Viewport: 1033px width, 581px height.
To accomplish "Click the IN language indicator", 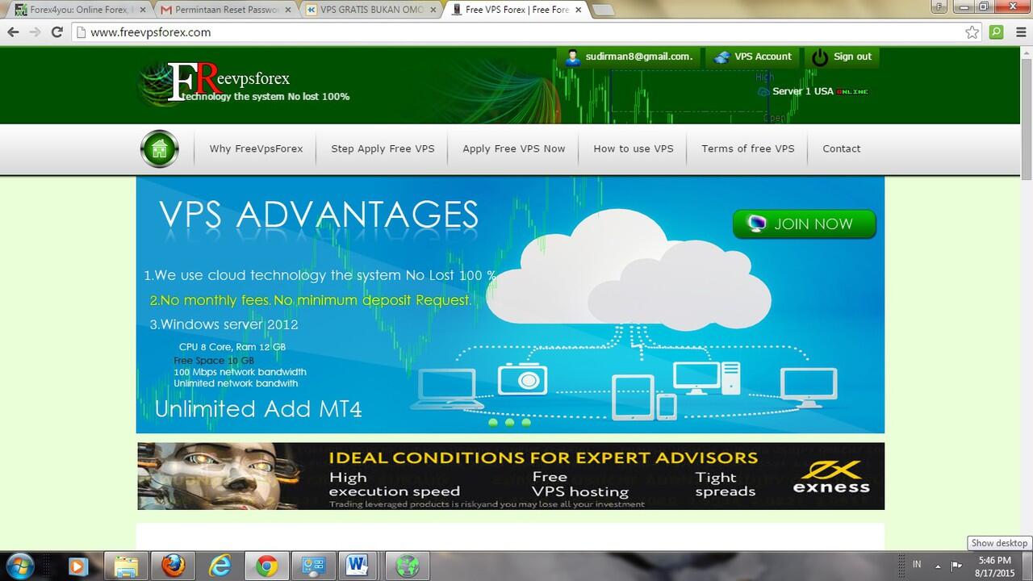I will (x=917, y=564).
